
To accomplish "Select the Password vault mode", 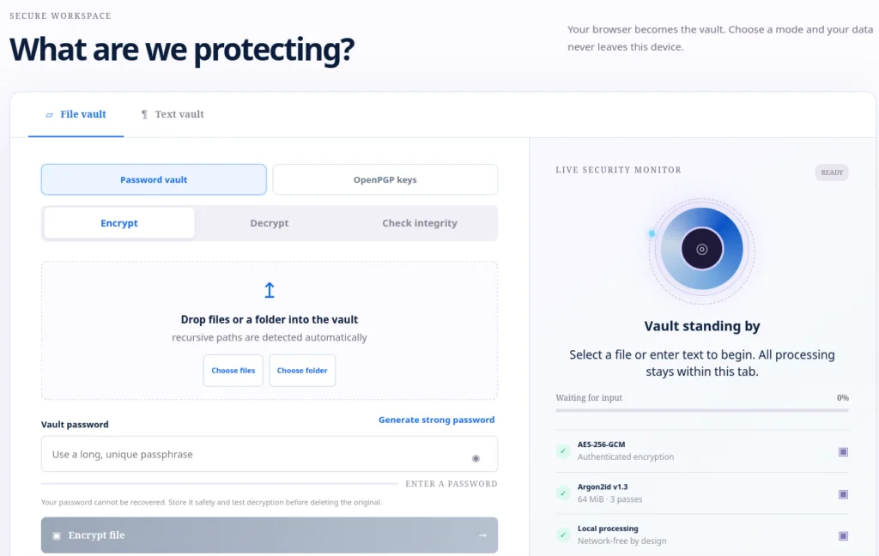I will click(x=154, y=179).
